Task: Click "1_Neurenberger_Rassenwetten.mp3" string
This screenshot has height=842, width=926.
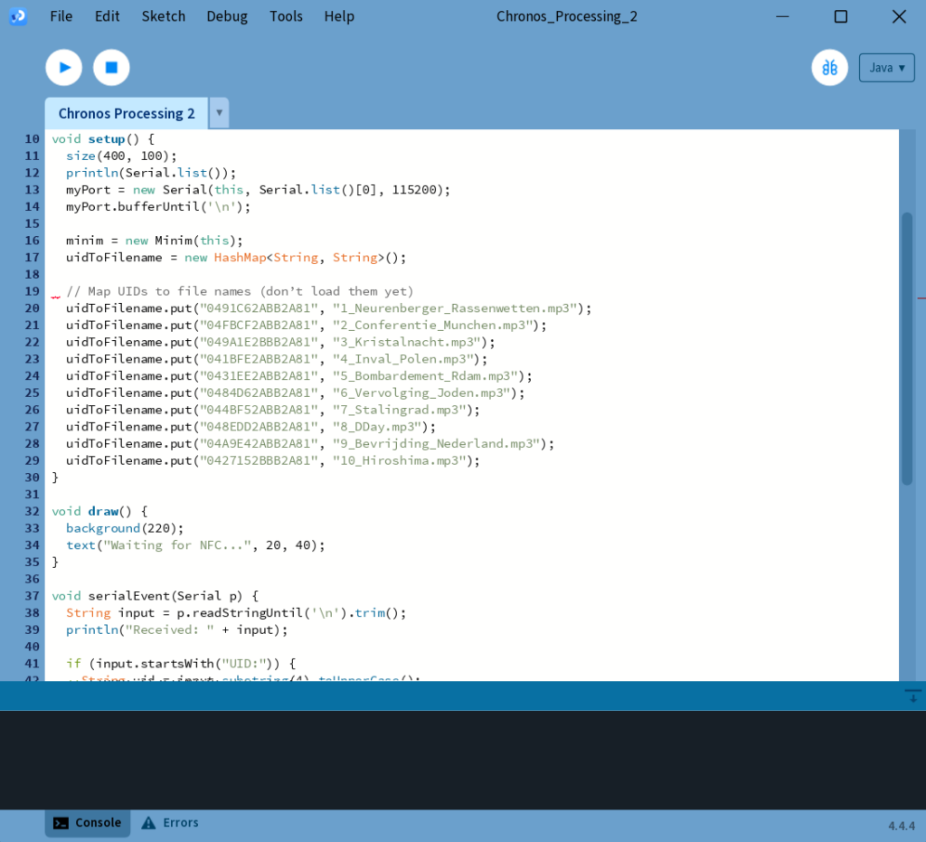Action: click(x=455, y=308)
